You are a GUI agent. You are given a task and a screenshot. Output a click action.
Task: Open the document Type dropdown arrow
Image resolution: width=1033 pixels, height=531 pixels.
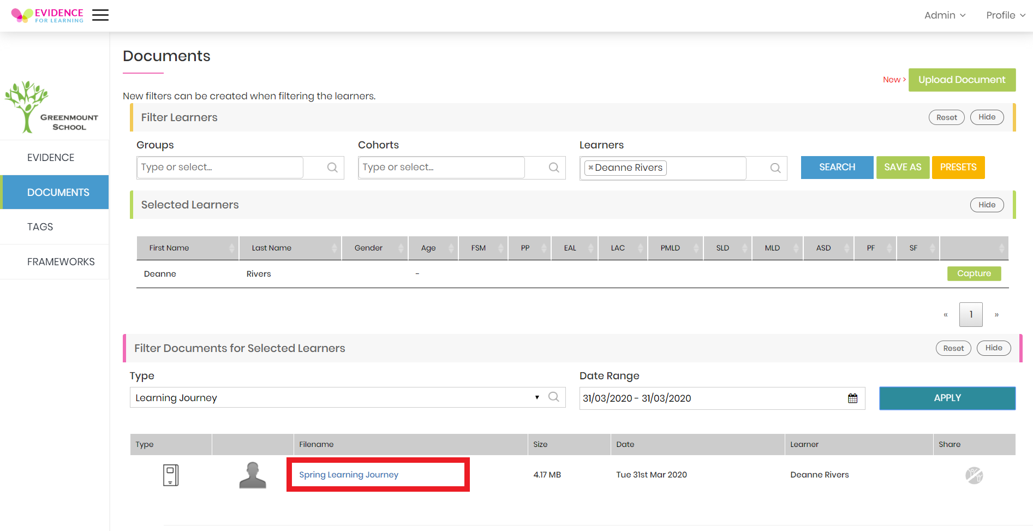(536, 397)
